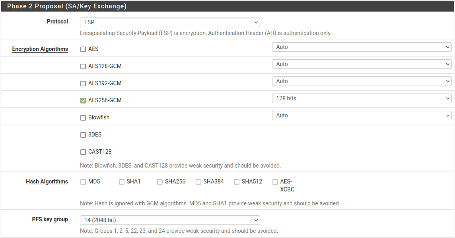Click the Hash Algorithms help link

[47, 181]
